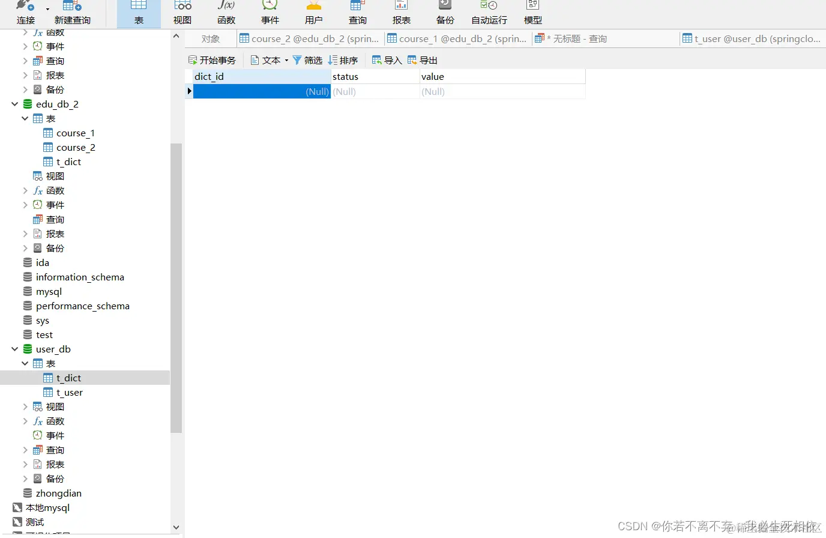Screen dimensions: 826x538
Task: Select the dict_id column header
Action: tap(262, 77)
